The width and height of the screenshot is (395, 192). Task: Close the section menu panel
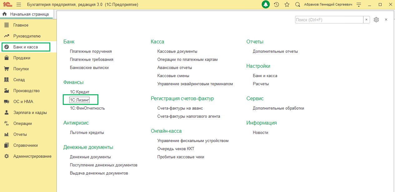tap(386, 20)
